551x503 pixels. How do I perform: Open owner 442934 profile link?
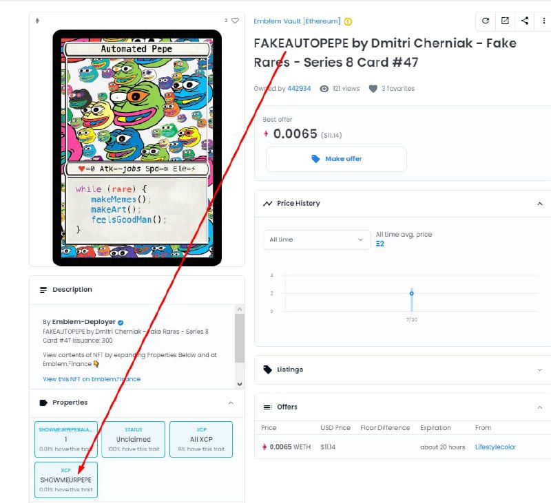click(x=299, y=89)
